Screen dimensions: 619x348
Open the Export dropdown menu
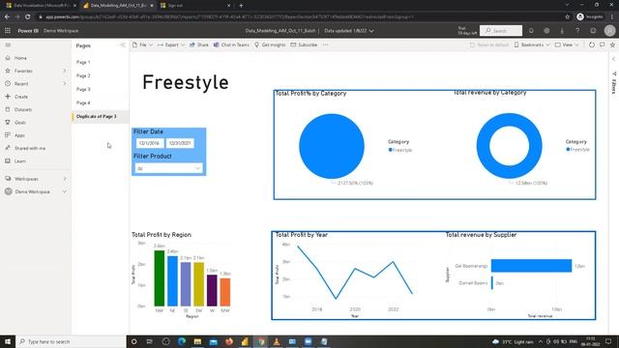coord(171,45)
